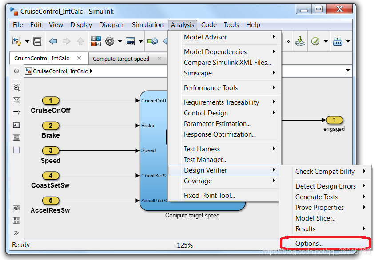Expand palette with double chevron
The width and height of the screenshot is (375, 260).
[x=16, y=233]
